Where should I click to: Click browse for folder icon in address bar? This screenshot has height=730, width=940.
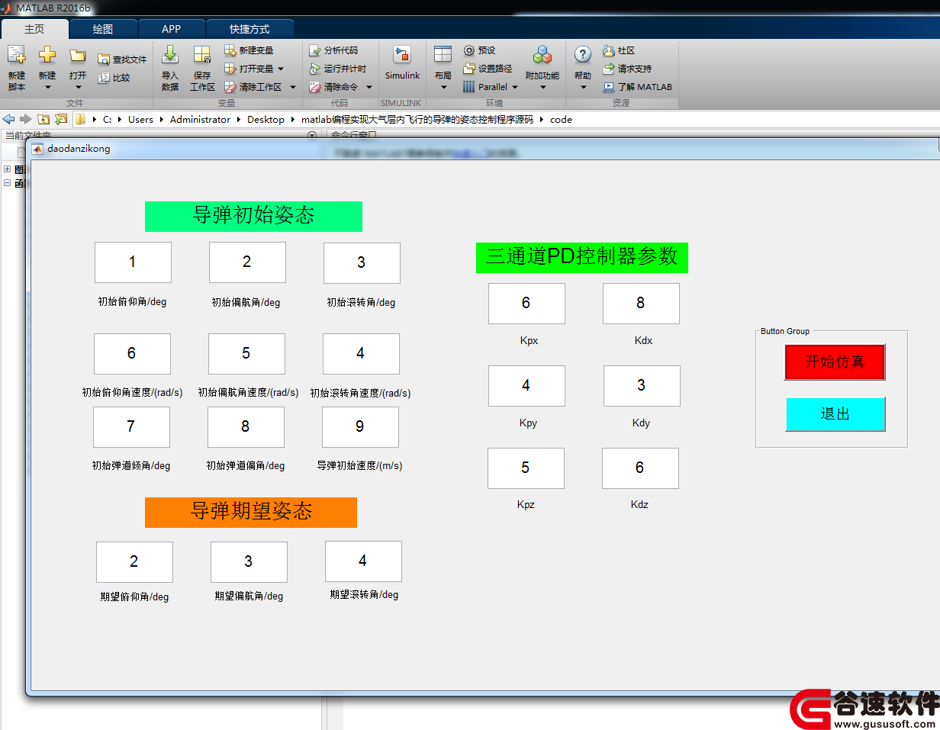coord(61,119)
